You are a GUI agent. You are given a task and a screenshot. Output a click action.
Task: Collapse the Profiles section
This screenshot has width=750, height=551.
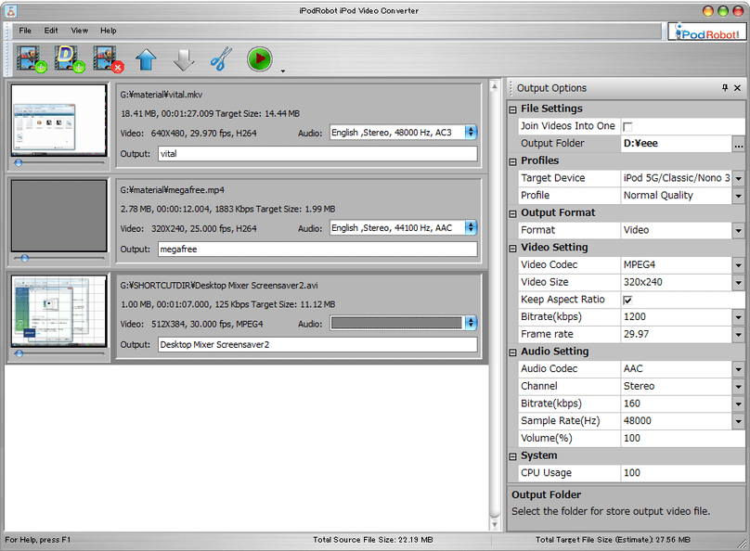click(512, 161)
